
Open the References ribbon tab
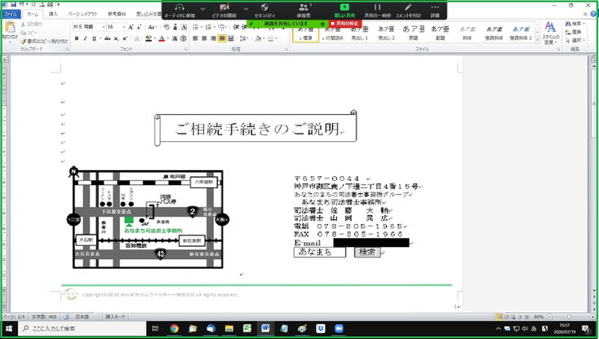coord(117,14)
